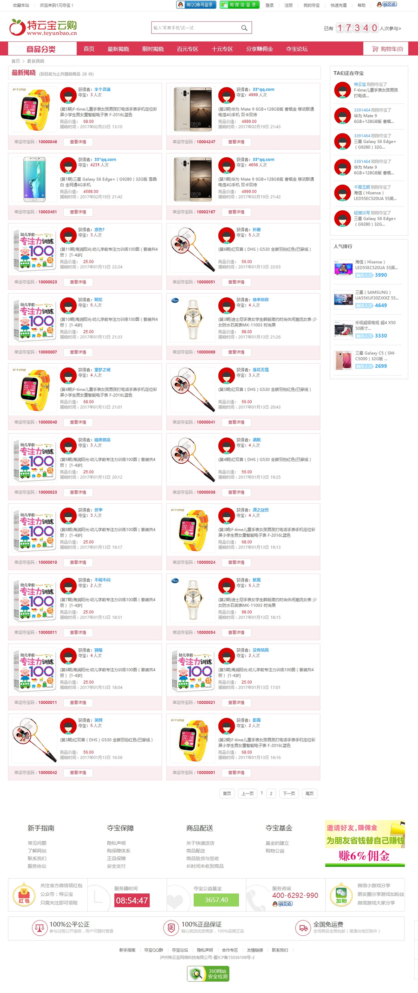Image resolution: width=418 pixels, height=993 pixels.
Task: Click the 360 website security badge
Action: point(209,973)
